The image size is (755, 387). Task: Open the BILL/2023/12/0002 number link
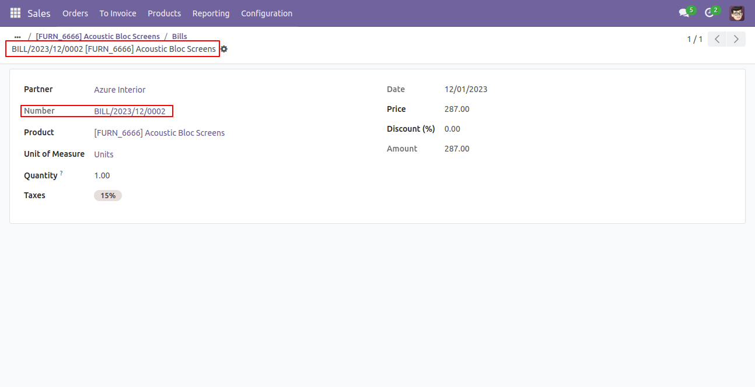tap(130, 111)
